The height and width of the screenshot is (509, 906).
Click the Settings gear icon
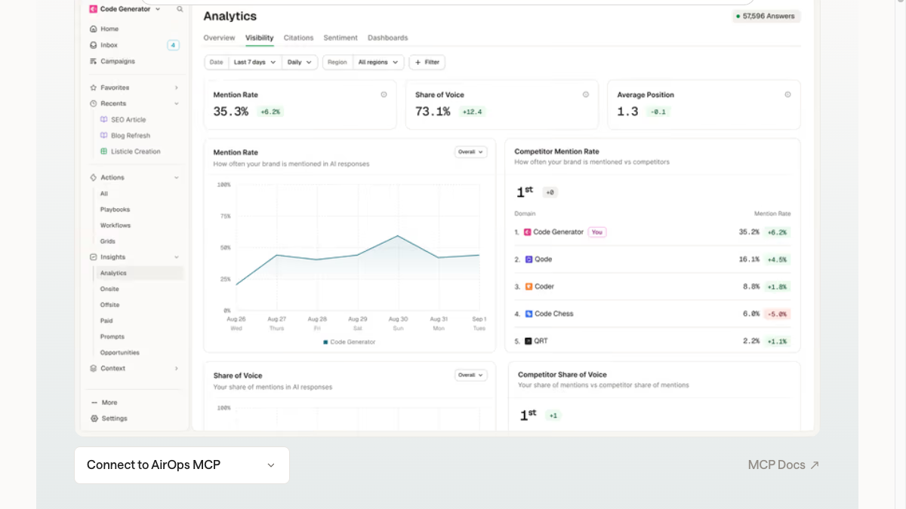pyautogui.click(x=94, y=419)
